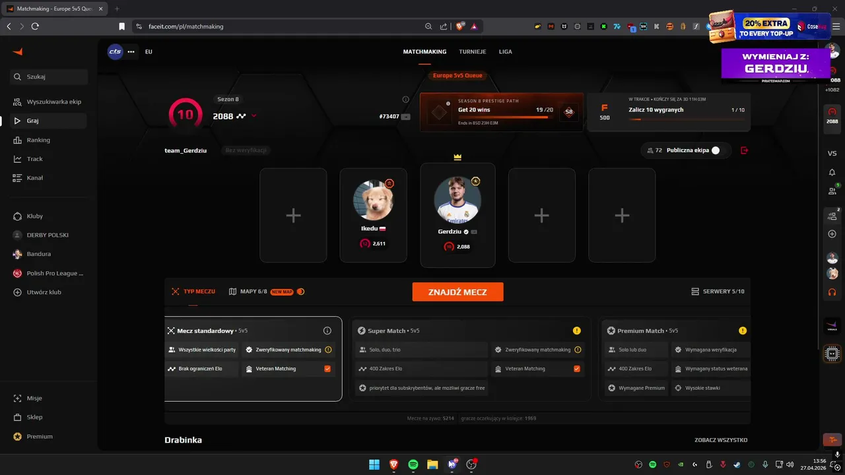Open Mecz standardowy info icon

coord(327,331)
